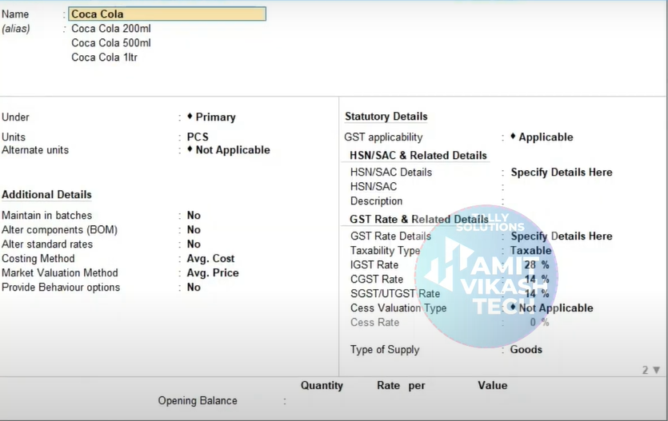Edit the SGST/UTGST Rate 14 % value
Image resolution: width=668 pixels, height=421 pixels.
(536, 294)
